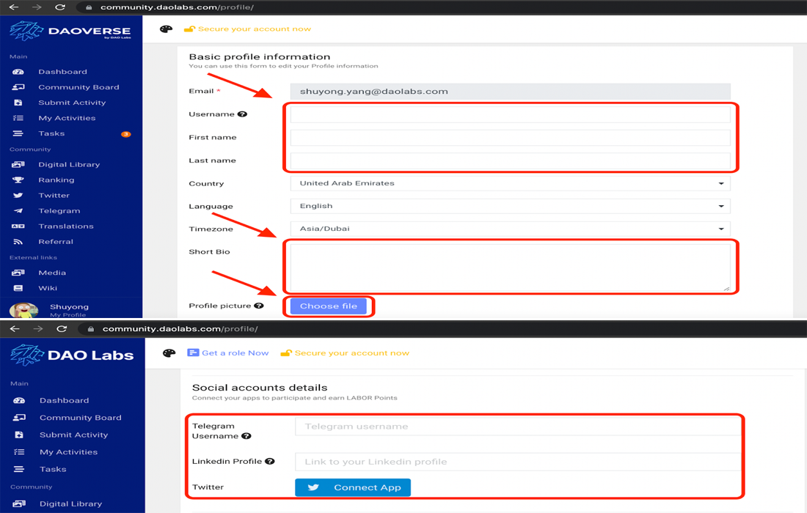Click the Twitter Connect App button
Viewport: 807px width, 513px height.
click(x=353, y=487)
